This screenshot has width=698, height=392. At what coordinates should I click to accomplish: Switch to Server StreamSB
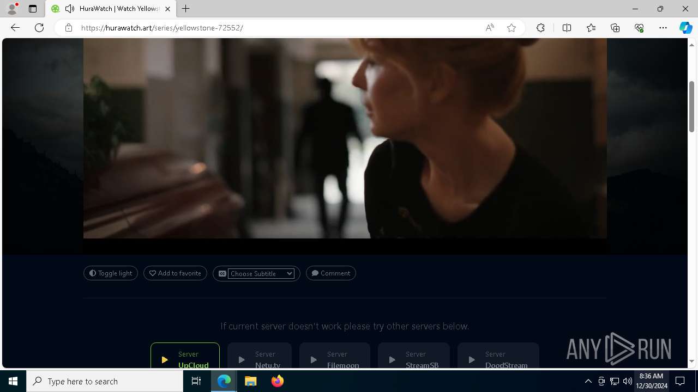(414, 356)
